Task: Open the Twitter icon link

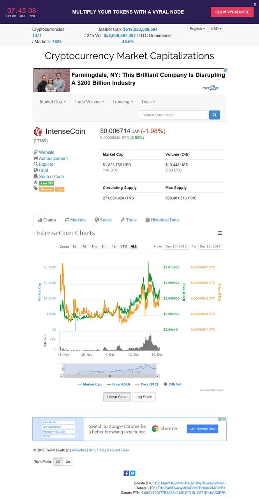Action: point(133,473)
